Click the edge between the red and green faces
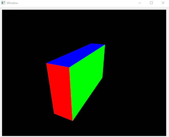169x137 pixels. click(x=71, y=94)
